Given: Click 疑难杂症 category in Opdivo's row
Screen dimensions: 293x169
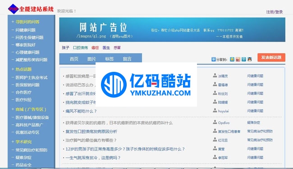Looking at the screenshot, I should coord(253,122).
